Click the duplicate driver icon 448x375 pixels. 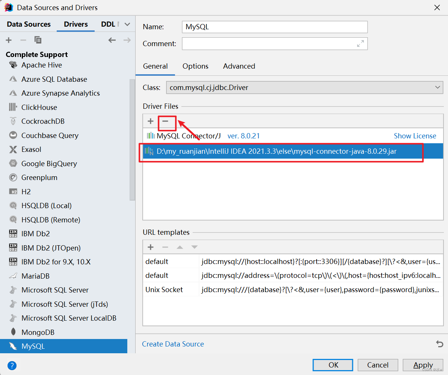38,40
